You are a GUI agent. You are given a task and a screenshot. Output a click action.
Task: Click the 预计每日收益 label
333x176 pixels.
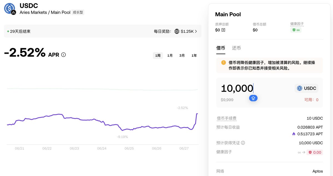tap(228, 127)
